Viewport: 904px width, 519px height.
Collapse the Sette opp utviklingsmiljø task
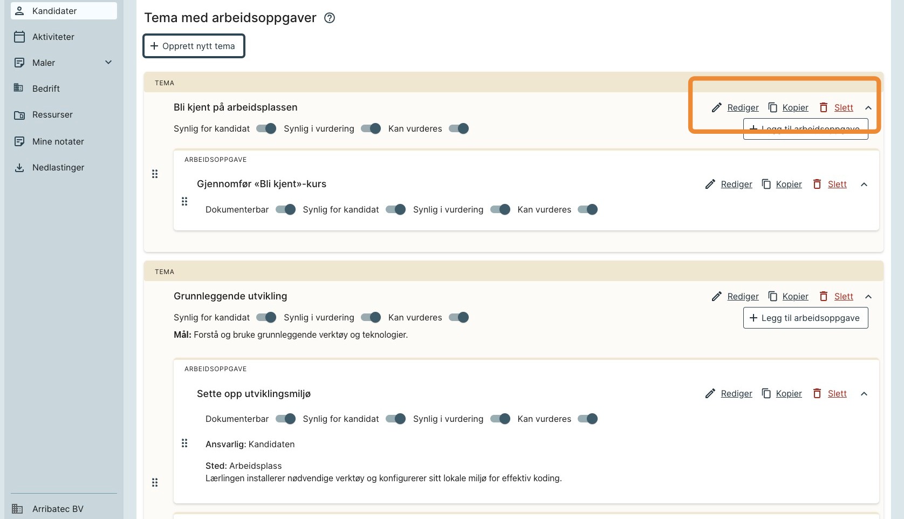click(x=864, y=393)
